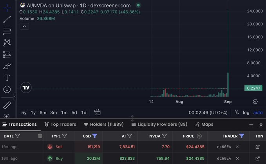This screenshot has width=266, height=164.
Task: Click the TradingView logo
Action: click(x=26, y=87)
